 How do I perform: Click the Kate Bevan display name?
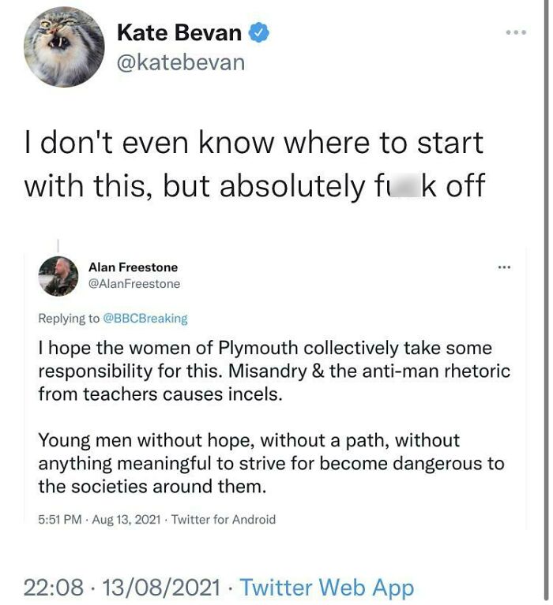click(x=180, y=32)
